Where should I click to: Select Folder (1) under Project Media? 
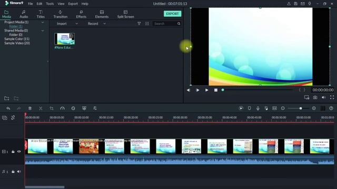point(16,26)
